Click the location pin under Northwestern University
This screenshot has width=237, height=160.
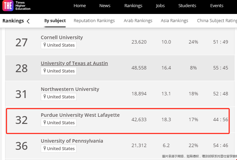(x=45, y=97)
